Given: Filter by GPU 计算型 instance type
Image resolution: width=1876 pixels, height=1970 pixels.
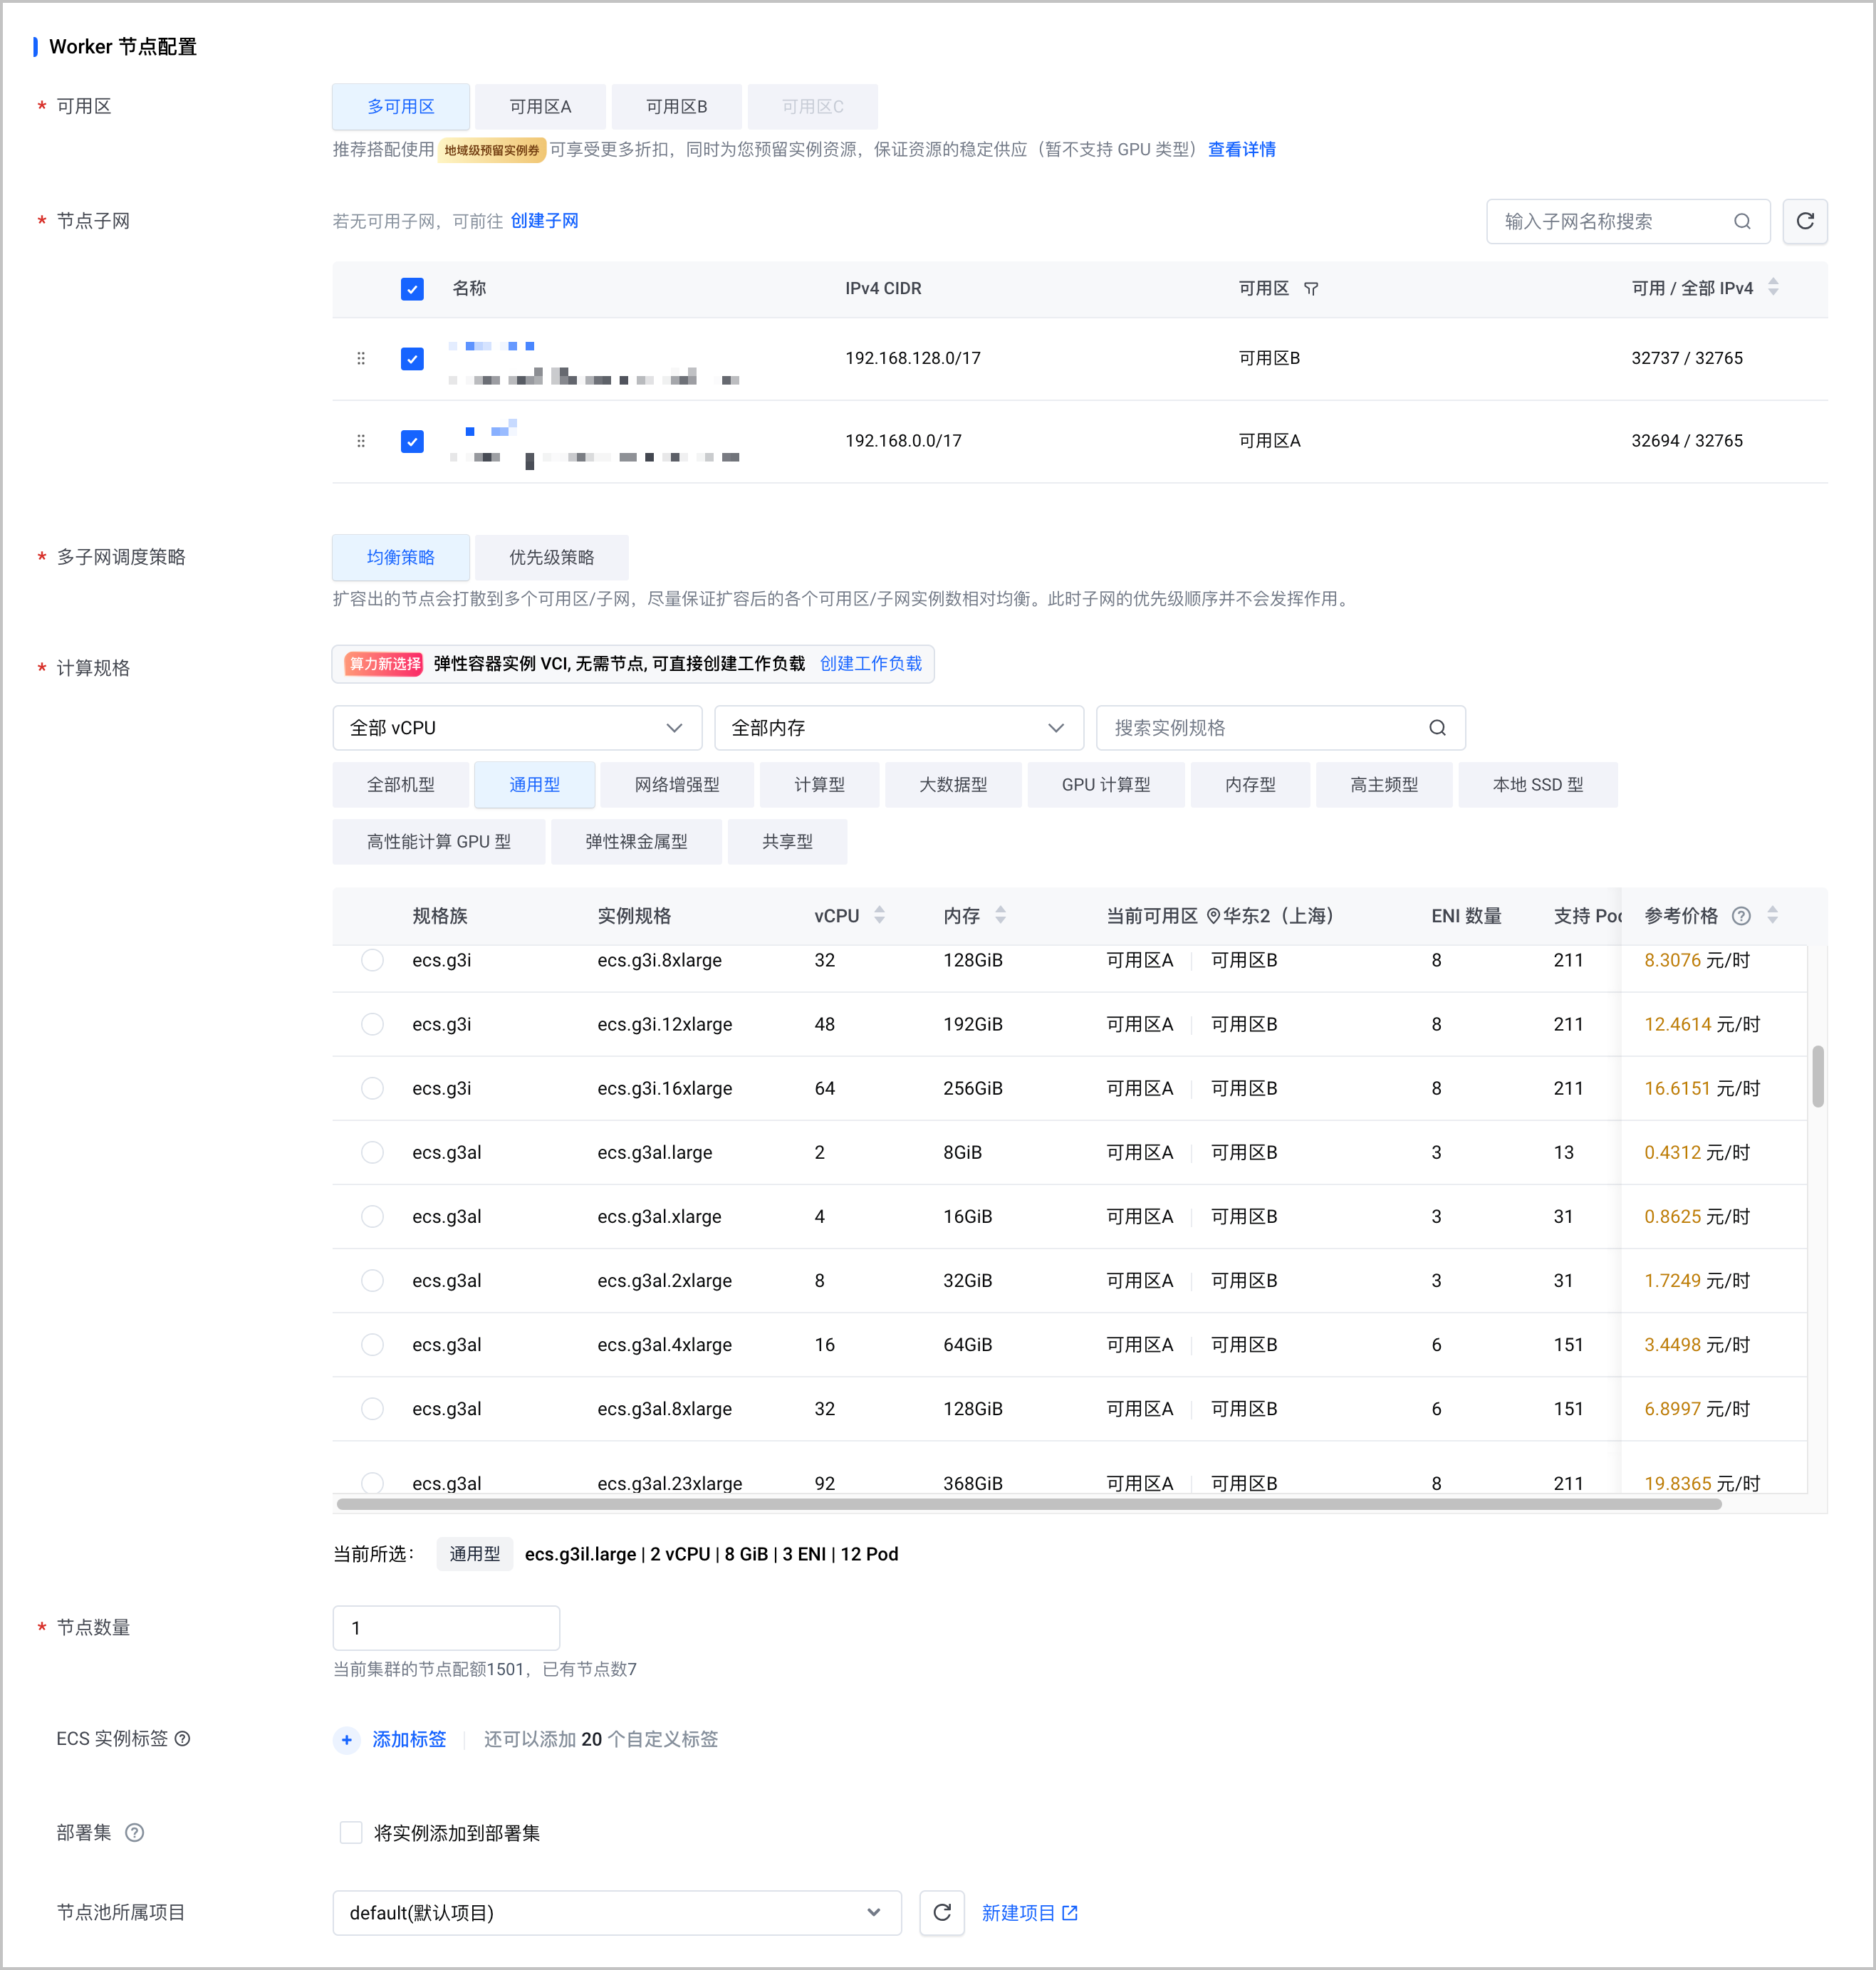Looking at the screenshot, I should click(x=1105, y=785).
